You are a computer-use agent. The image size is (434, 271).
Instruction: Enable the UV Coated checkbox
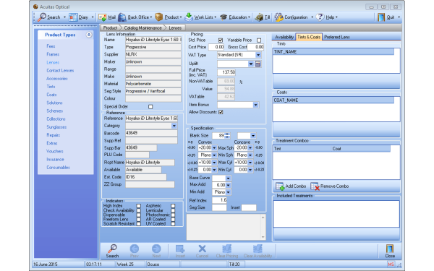[173, 224]
